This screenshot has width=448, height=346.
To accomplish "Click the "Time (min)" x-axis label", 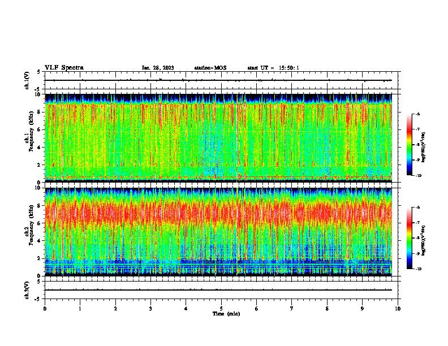I will (226, 314).
